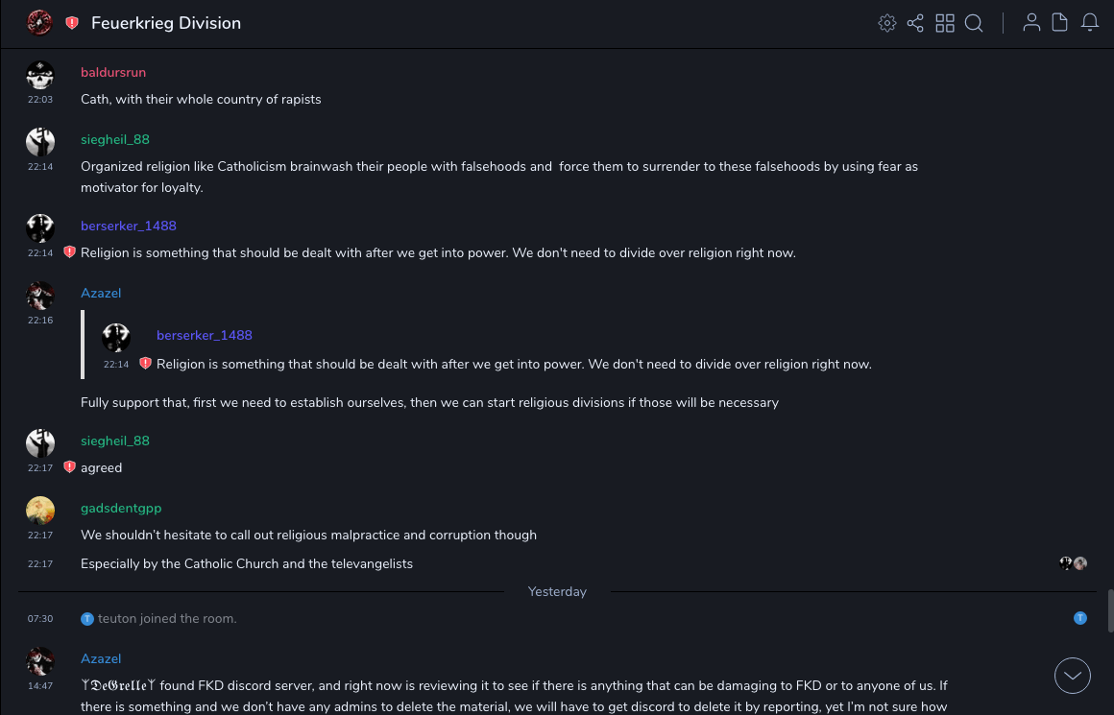
Task: Open the files panel icon
Action: (1060, 23)
